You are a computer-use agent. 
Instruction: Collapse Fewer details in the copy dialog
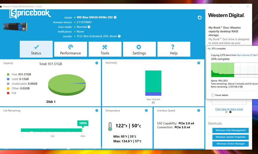(x=219, y=95)
